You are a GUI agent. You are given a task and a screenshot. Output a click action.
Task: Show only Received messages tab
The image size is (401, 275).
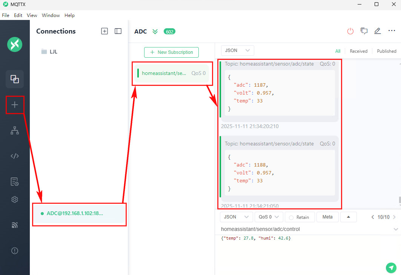pyautogui.click(x=358, y=51)
